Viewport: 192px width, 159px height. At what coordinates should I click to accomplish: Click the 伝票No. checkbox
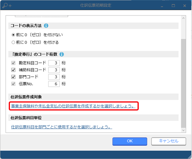coord(13,84)
